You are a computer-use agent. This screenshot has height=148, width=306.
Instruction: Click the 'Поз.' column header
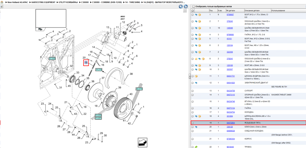213,10
